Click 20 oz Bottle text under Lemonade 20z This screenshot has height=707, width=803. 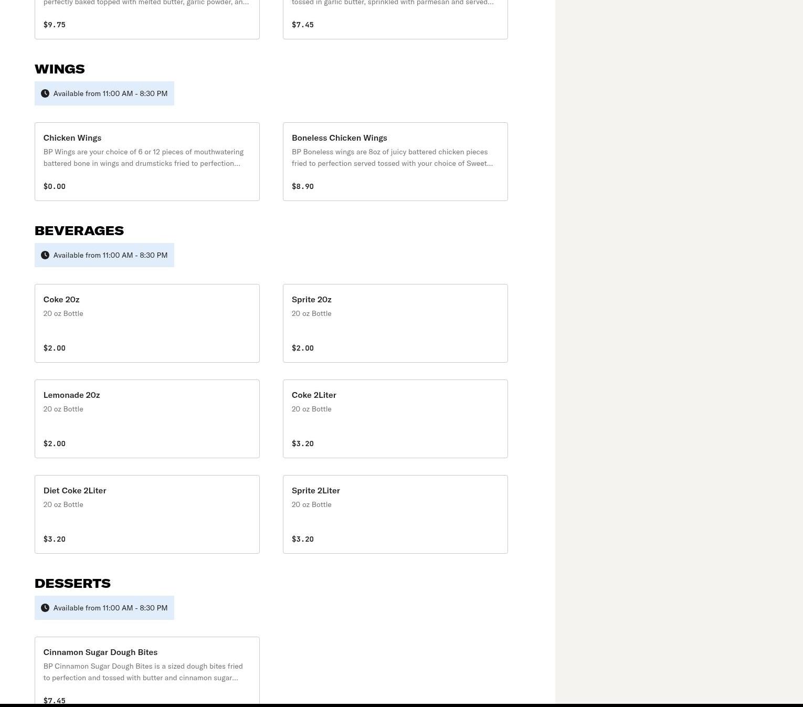pos(64,409)
